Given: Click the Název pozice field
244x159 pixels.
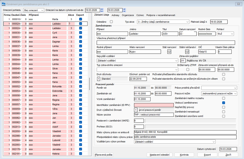Looking at the screenshot, I should pos(154,115).
